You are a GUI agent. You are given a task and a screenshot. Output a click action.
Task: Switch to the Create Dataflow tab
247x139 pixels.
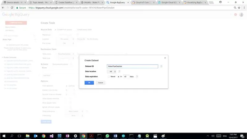[66, 2]
